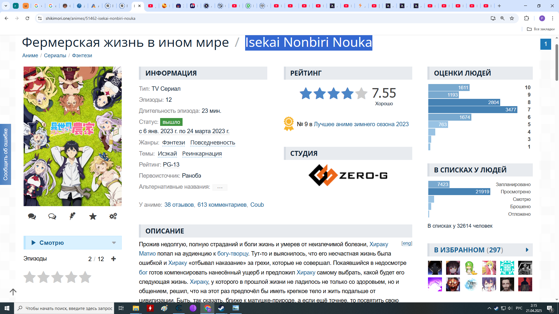This screenshot has width=559, height=314.
Task: Open new browser tab with plus
Action: (499, 6)
